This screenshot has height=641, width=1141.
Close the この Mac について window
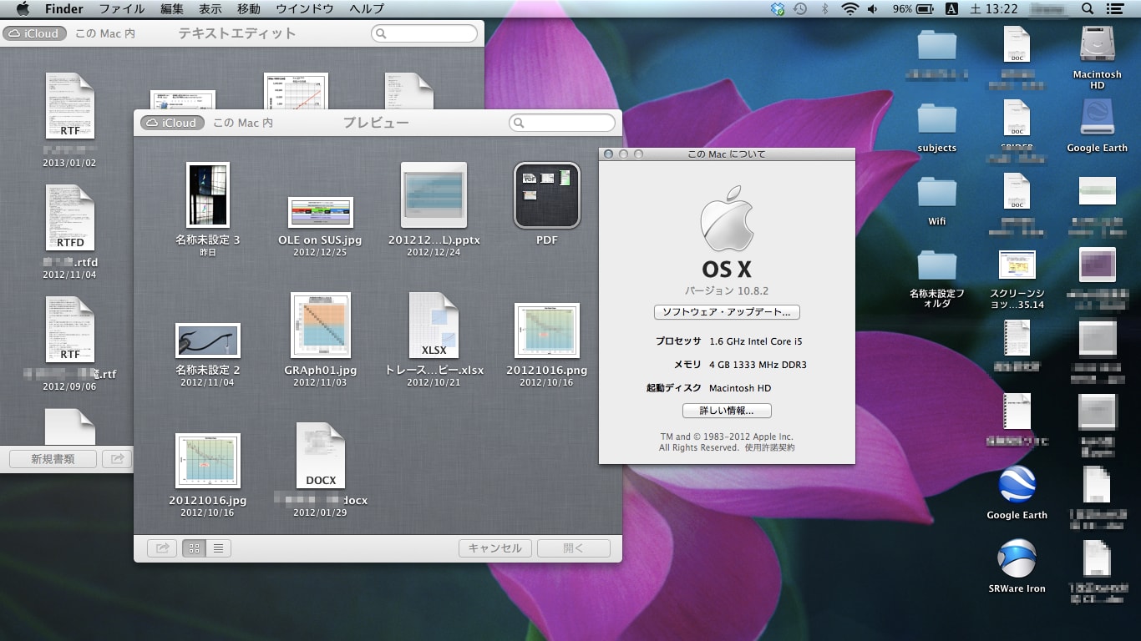click(x=609, y=154)
